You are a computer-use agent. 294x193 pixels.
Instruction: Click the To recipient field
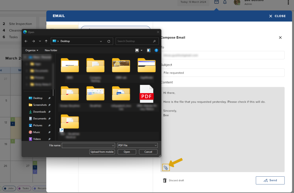coord(223,55)
